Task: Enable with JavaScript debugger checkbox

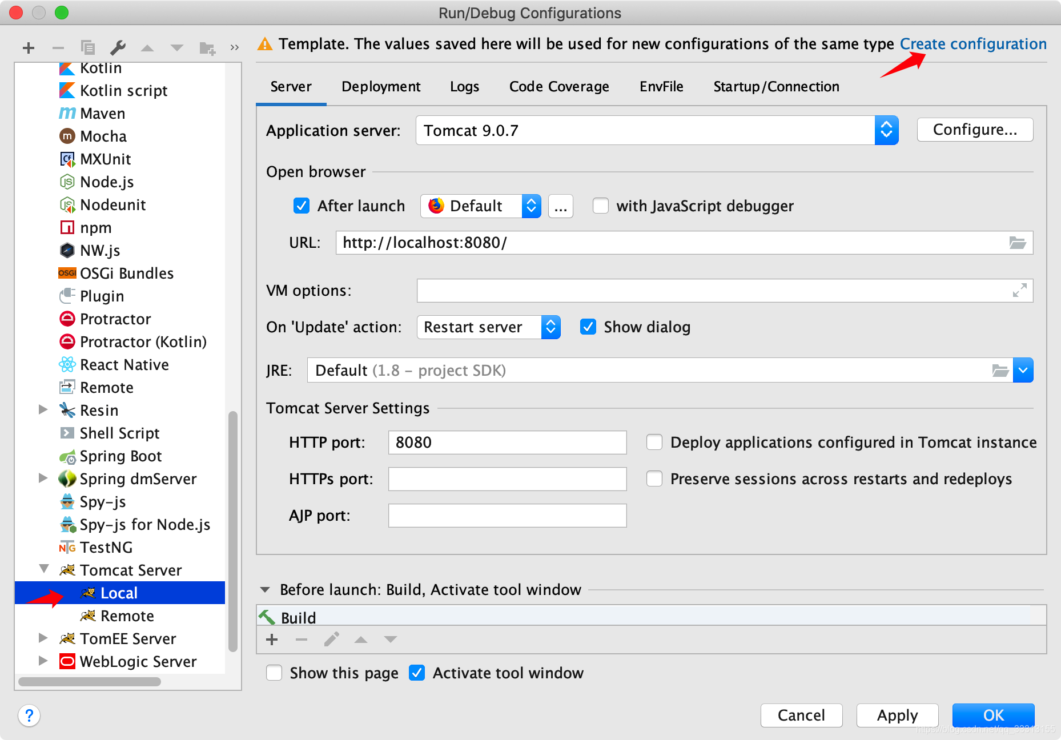Action: (x=601, y=206)
